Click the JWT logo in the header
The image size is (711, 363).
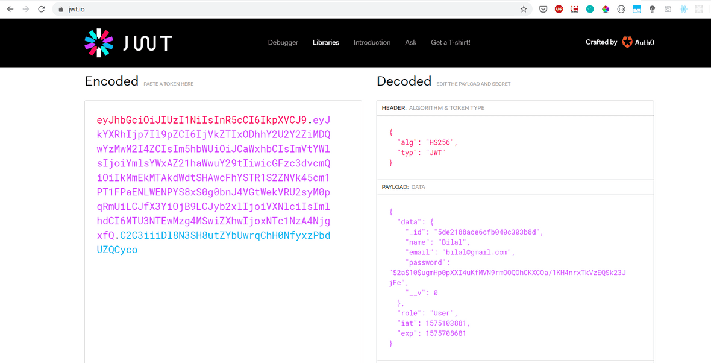(x=128, y=42)
